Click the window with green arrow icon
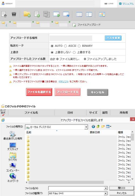Viewport: 135px width, 196px height. [56, 14]
